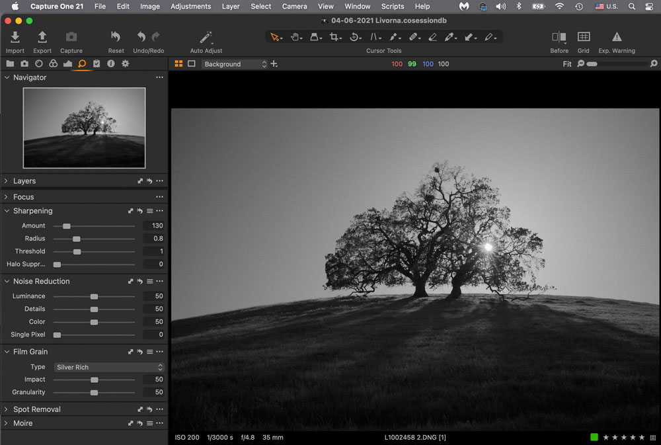Expand the Focus panel

point(7,196)
